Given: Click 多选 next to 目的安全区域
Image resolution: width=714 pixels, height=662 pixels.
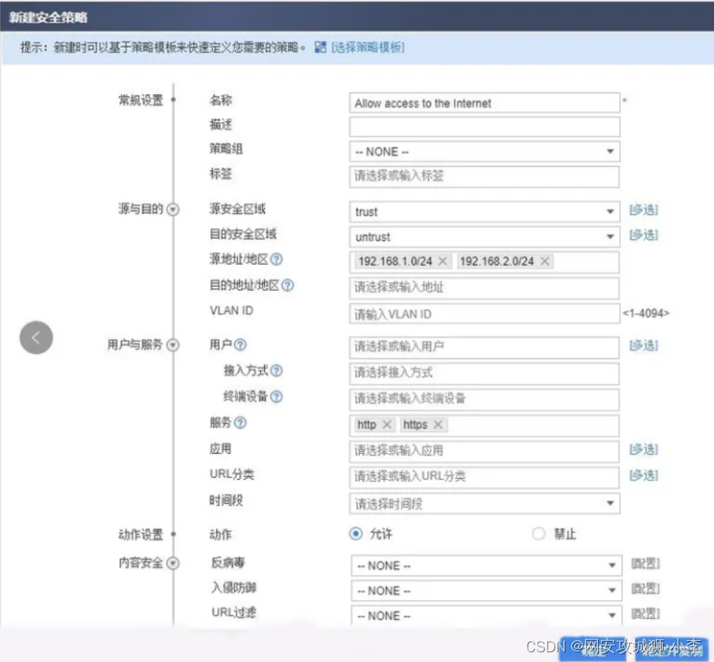Looking at the screenshot, I should (x=644, y=237).
